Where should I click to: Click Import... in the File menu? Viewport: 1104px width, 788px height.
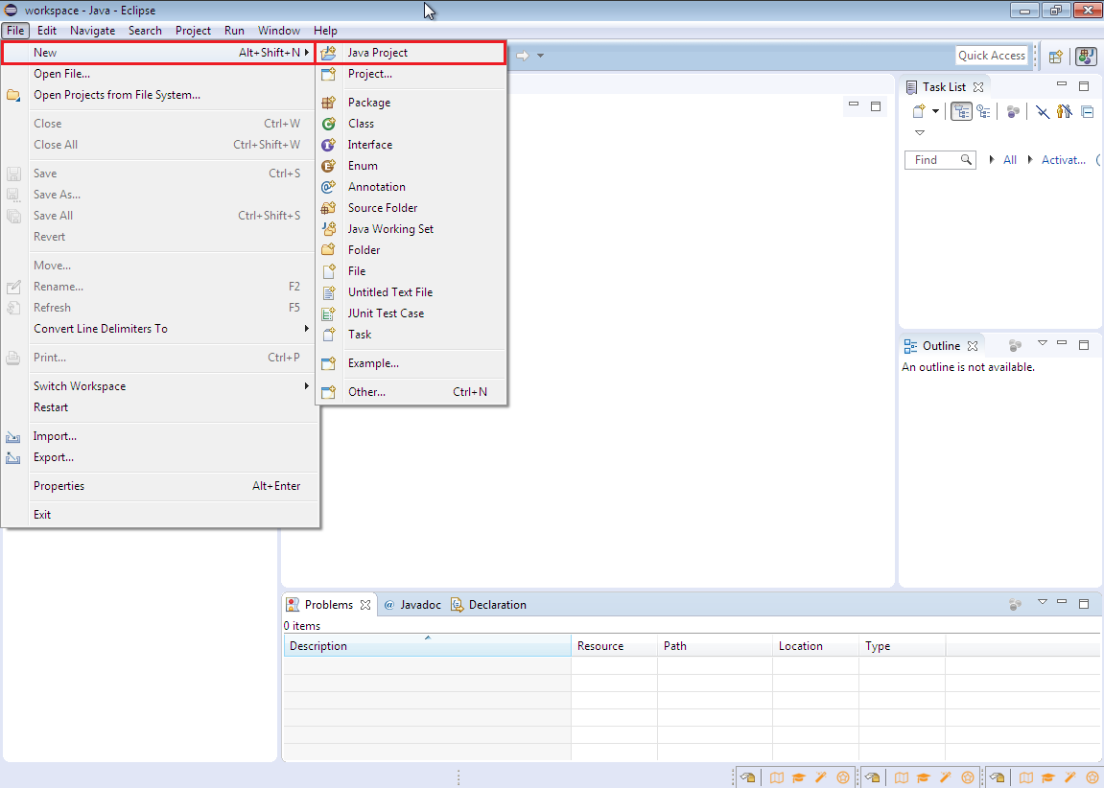click(160, 436)
